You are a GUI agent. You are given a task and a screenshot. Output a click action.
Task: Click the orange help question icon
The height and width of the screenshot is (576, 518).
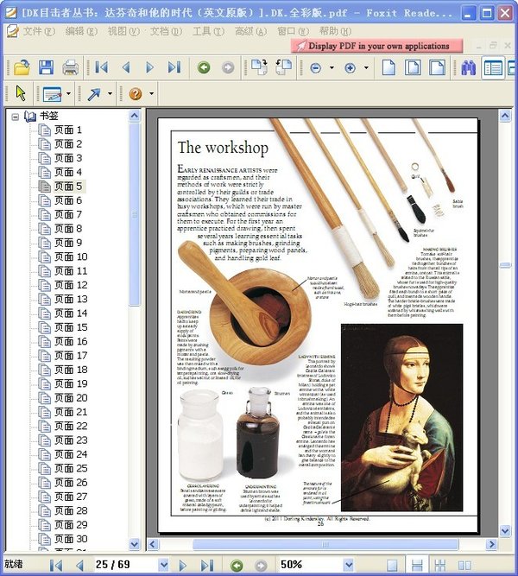click(136, 94)
